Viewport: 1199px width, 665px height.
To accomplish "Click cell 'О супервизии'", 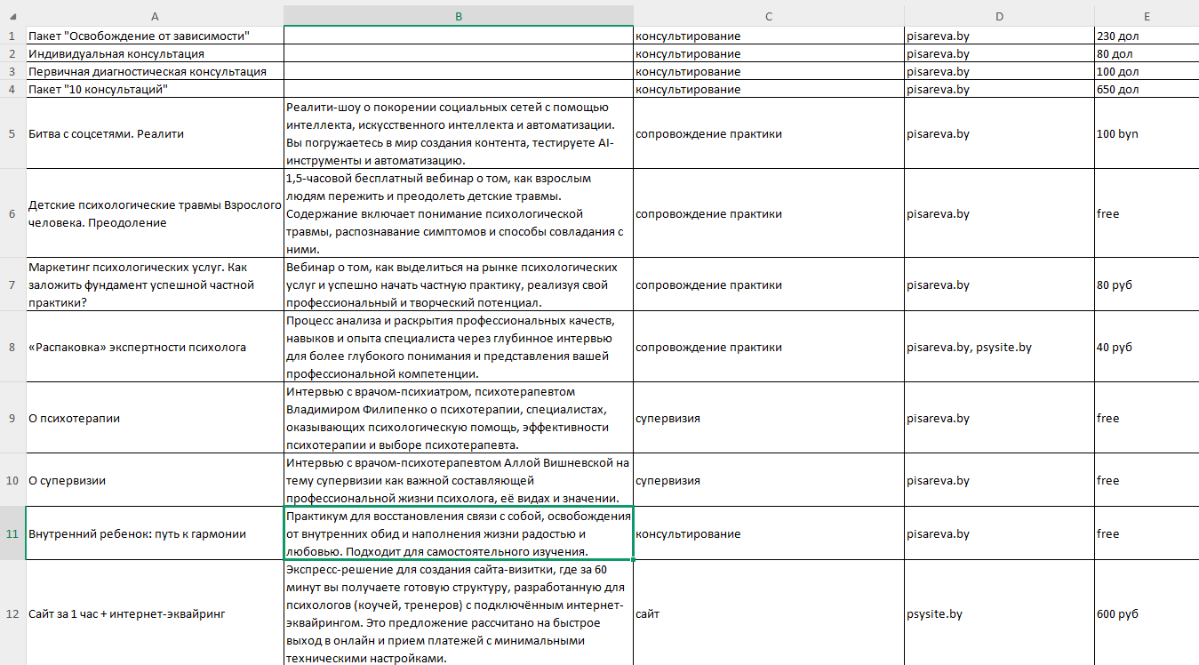I will point(155,480).
